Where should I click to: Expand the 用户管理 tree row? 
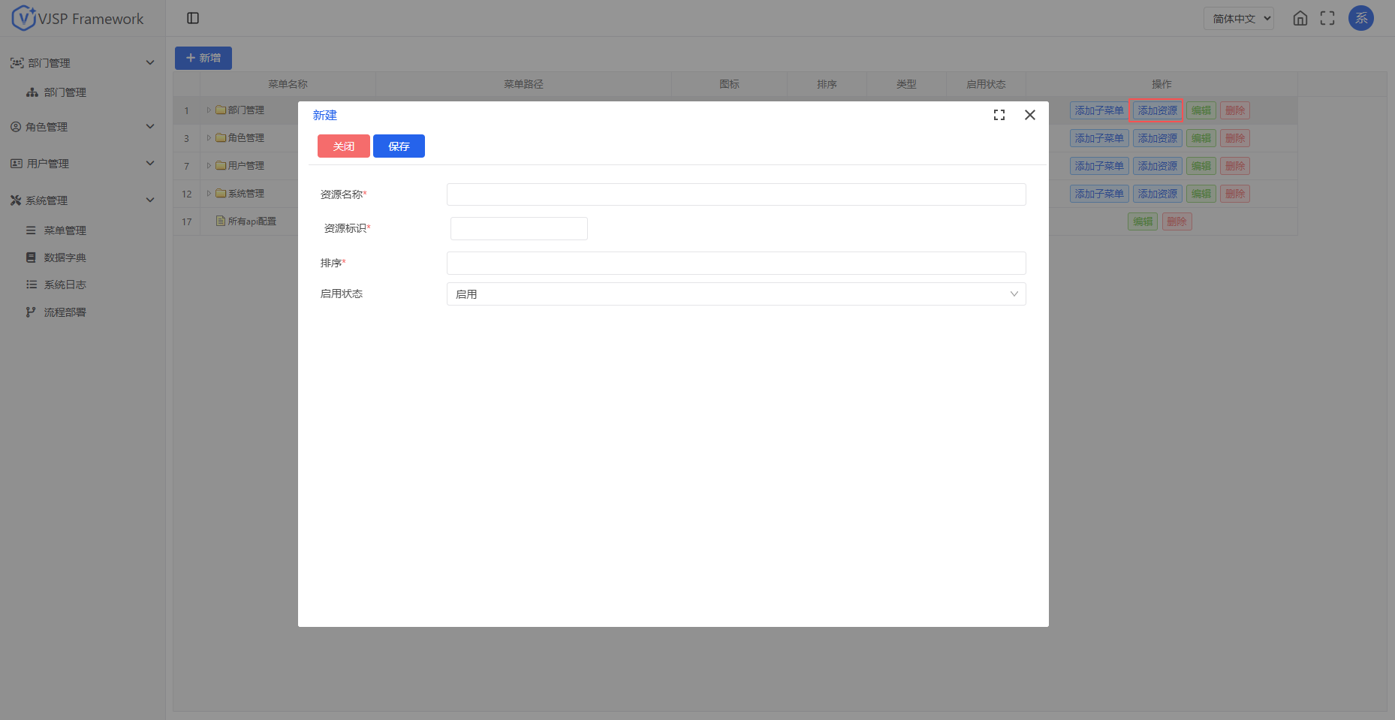click(x=209, y=166)
